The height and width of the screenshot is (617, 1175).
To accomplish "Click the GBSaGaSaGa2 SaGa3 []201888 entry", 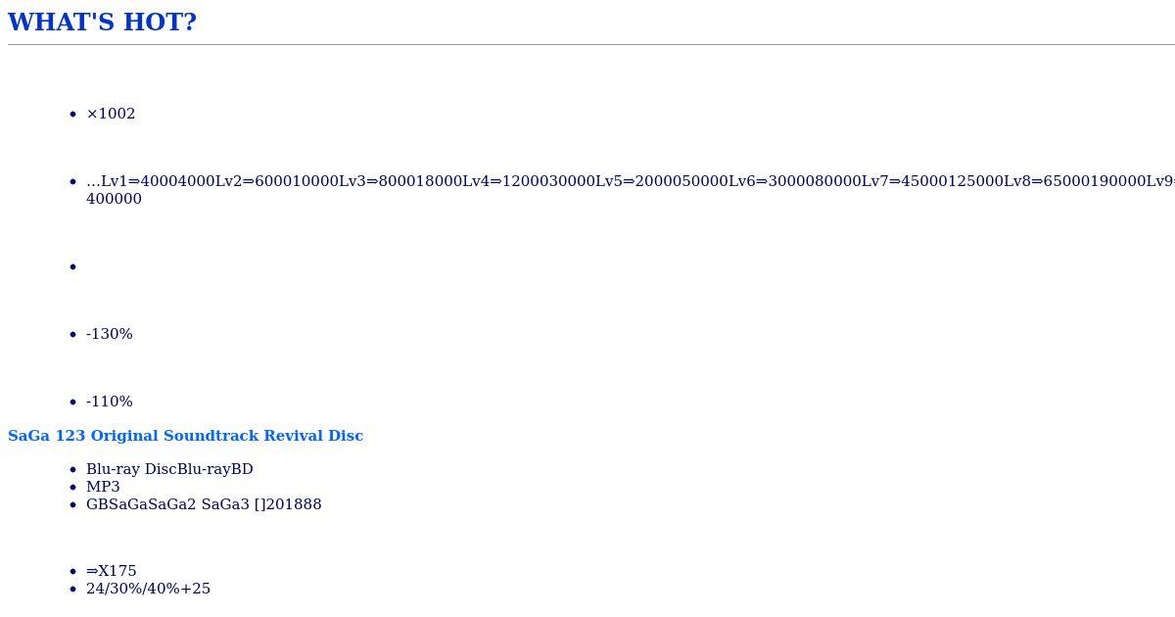I will coord(204,504).
